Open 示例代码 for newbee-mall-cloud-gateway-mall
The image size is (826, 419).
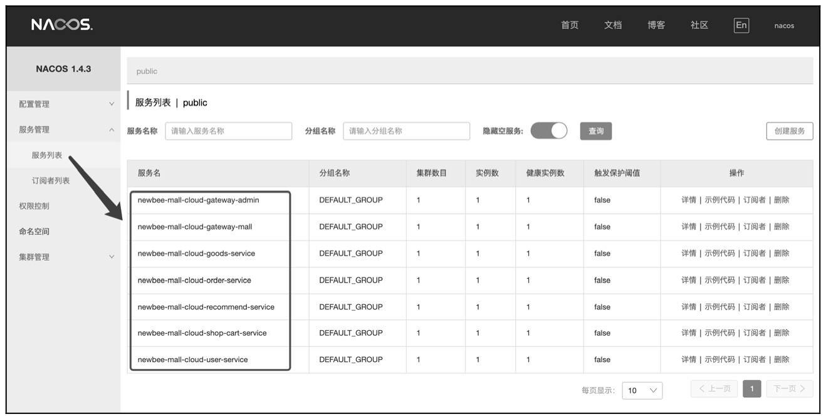click(x=719, y=227)
